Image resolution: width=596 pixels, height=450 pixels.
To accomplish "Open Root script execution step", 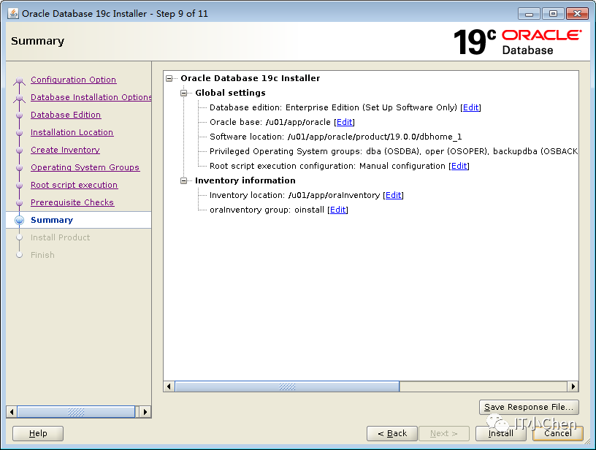I will [x=74, y=185].
